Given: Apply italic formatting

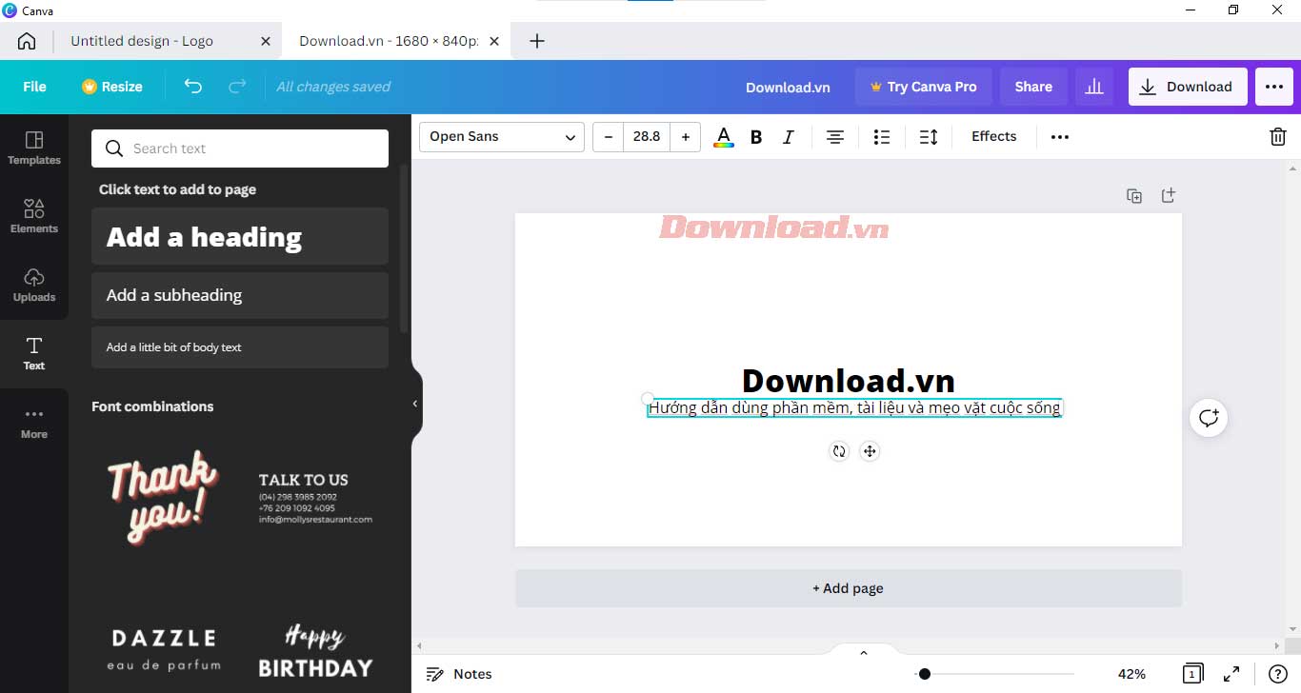Looking at the screenshot, I should [x=788, y=136].
